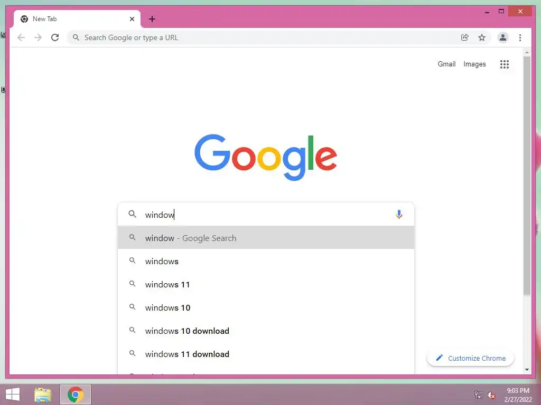This screenshot has height=405, width=541.
Task: Choose the 'windows' suggestion
Action: pyautogui.click(x=266, y=261)
